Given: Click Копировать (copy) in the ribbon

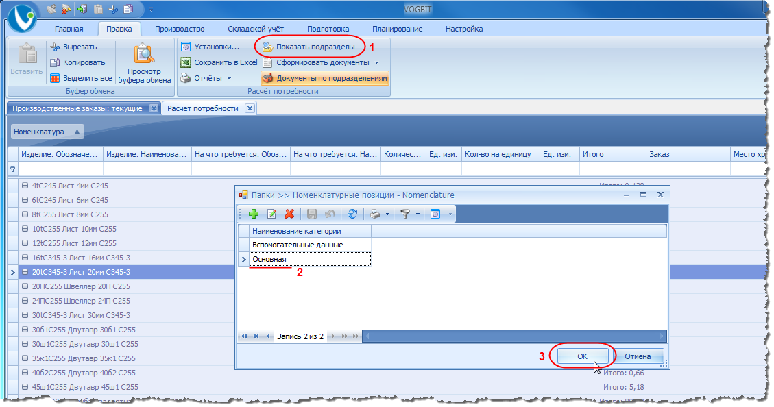Looking at the screenshot, I should pos(77,62).
